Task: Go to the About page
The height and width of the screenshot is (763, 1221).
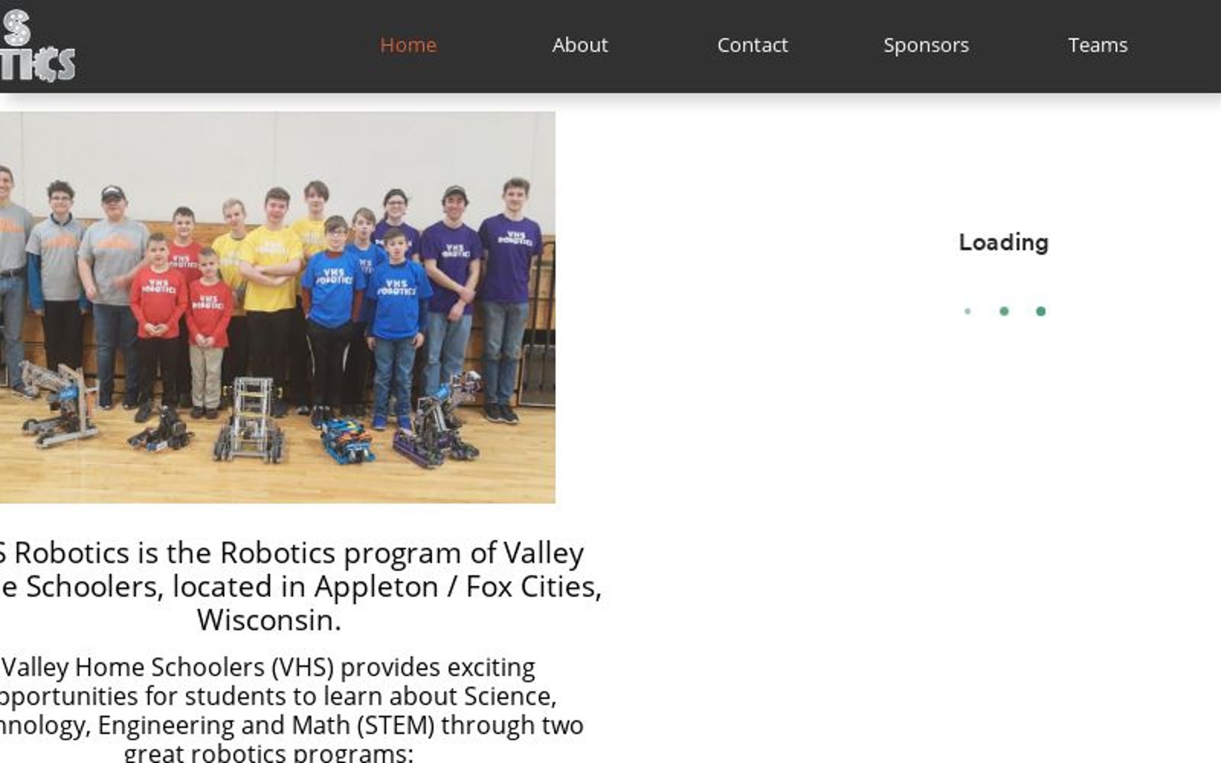Action: (580, 45)
